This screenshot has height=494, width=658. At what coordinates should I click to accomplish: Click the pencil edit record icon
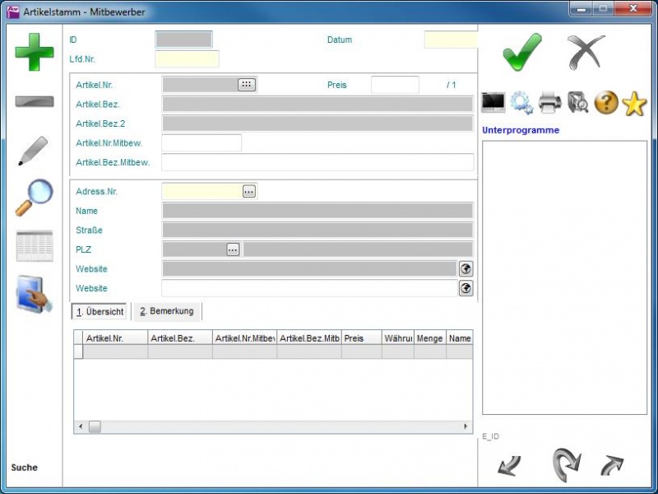coord(34,151)
